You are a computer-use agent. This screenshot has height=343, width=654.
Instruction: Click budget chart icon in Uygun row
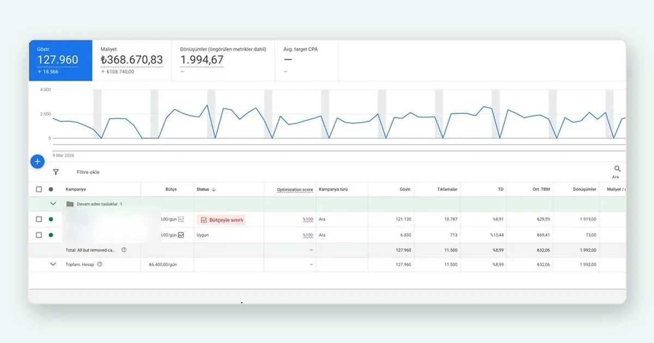[x=181, y=235]
